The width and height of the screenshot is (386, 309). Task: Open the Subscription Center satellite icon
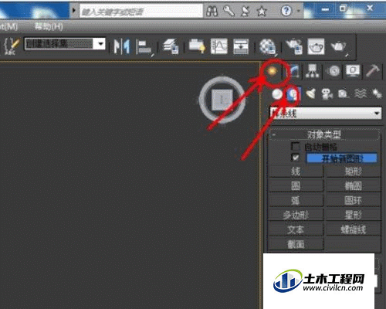245,11
